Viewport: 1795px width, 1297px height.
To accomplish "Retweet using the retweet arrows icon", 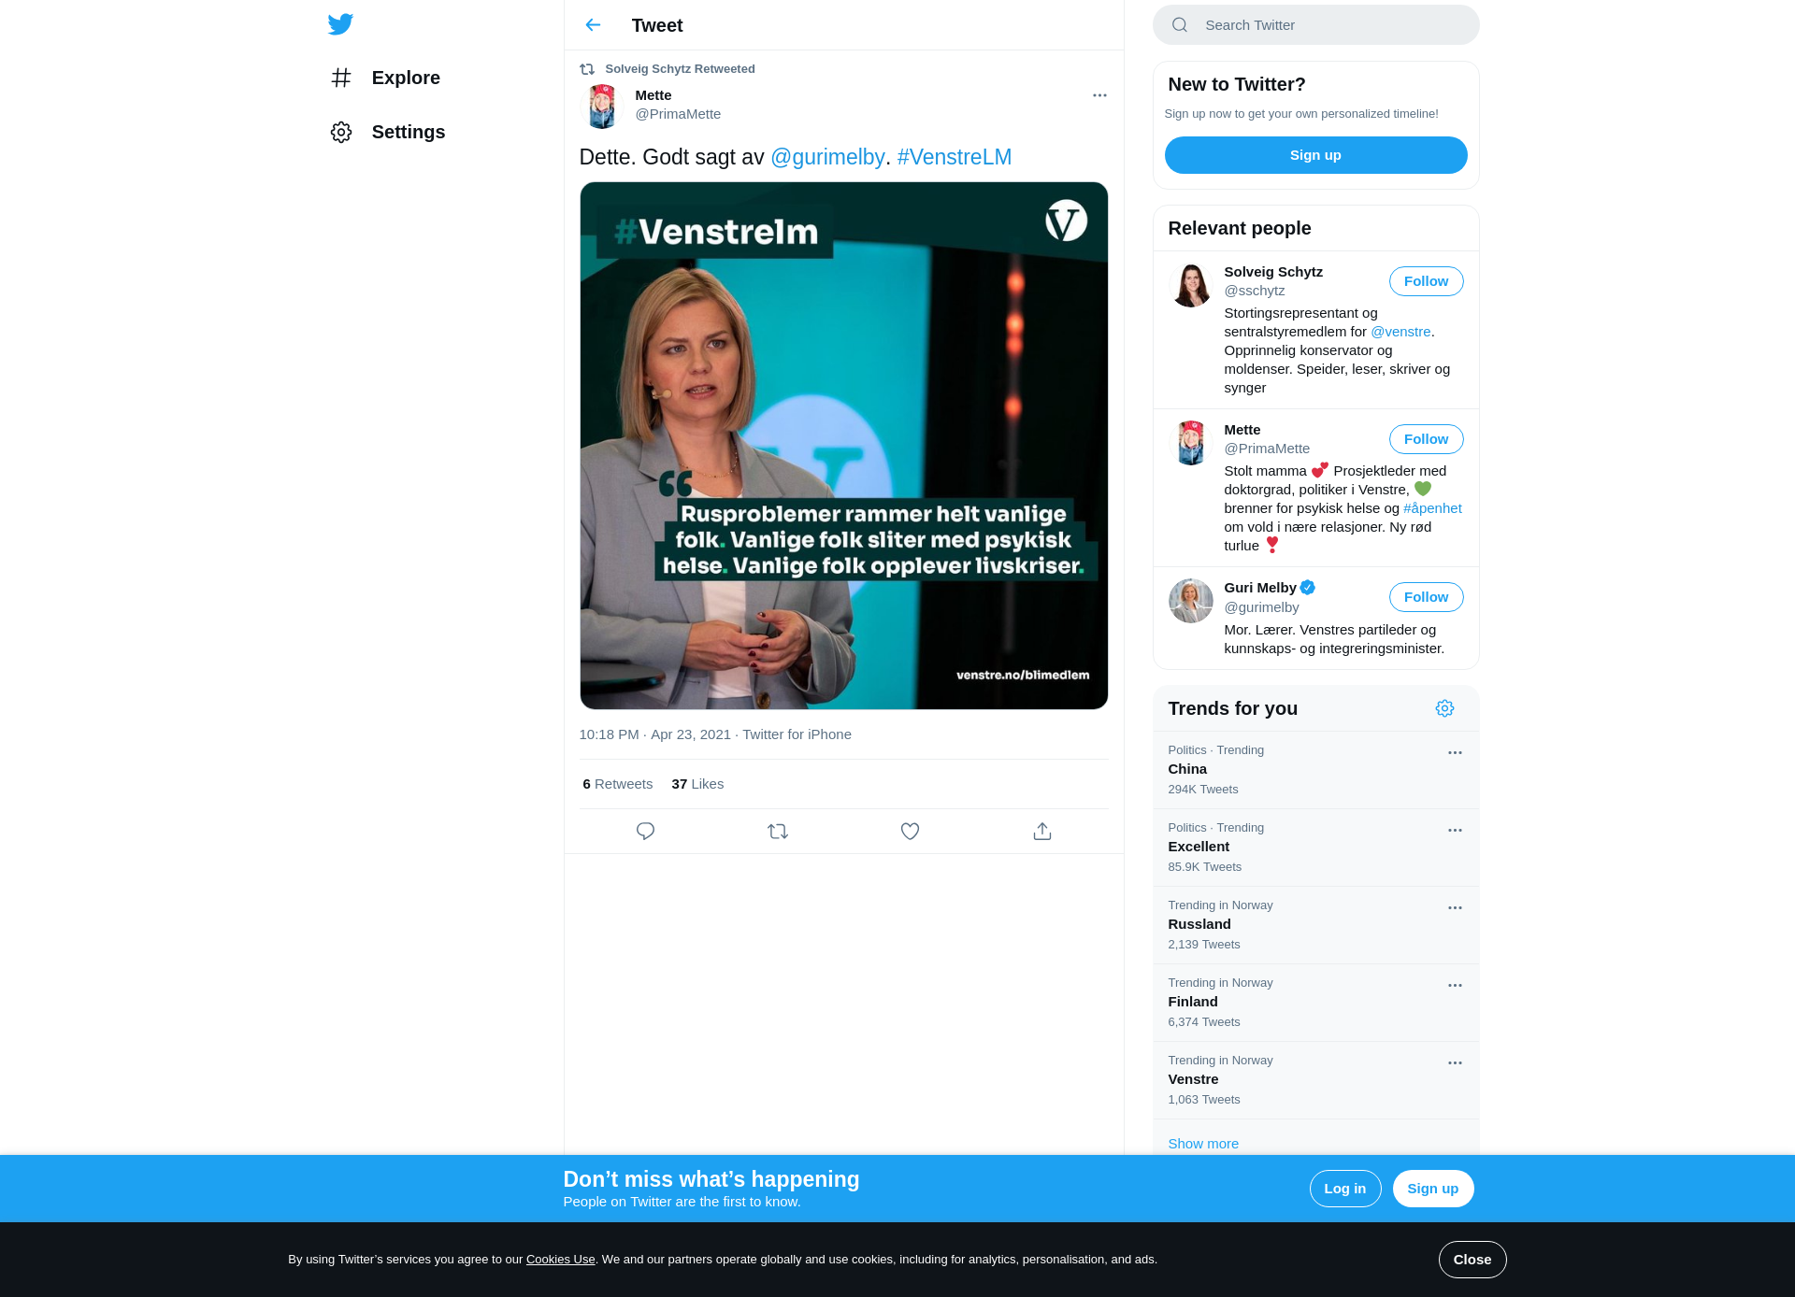I will pos(778,831).
